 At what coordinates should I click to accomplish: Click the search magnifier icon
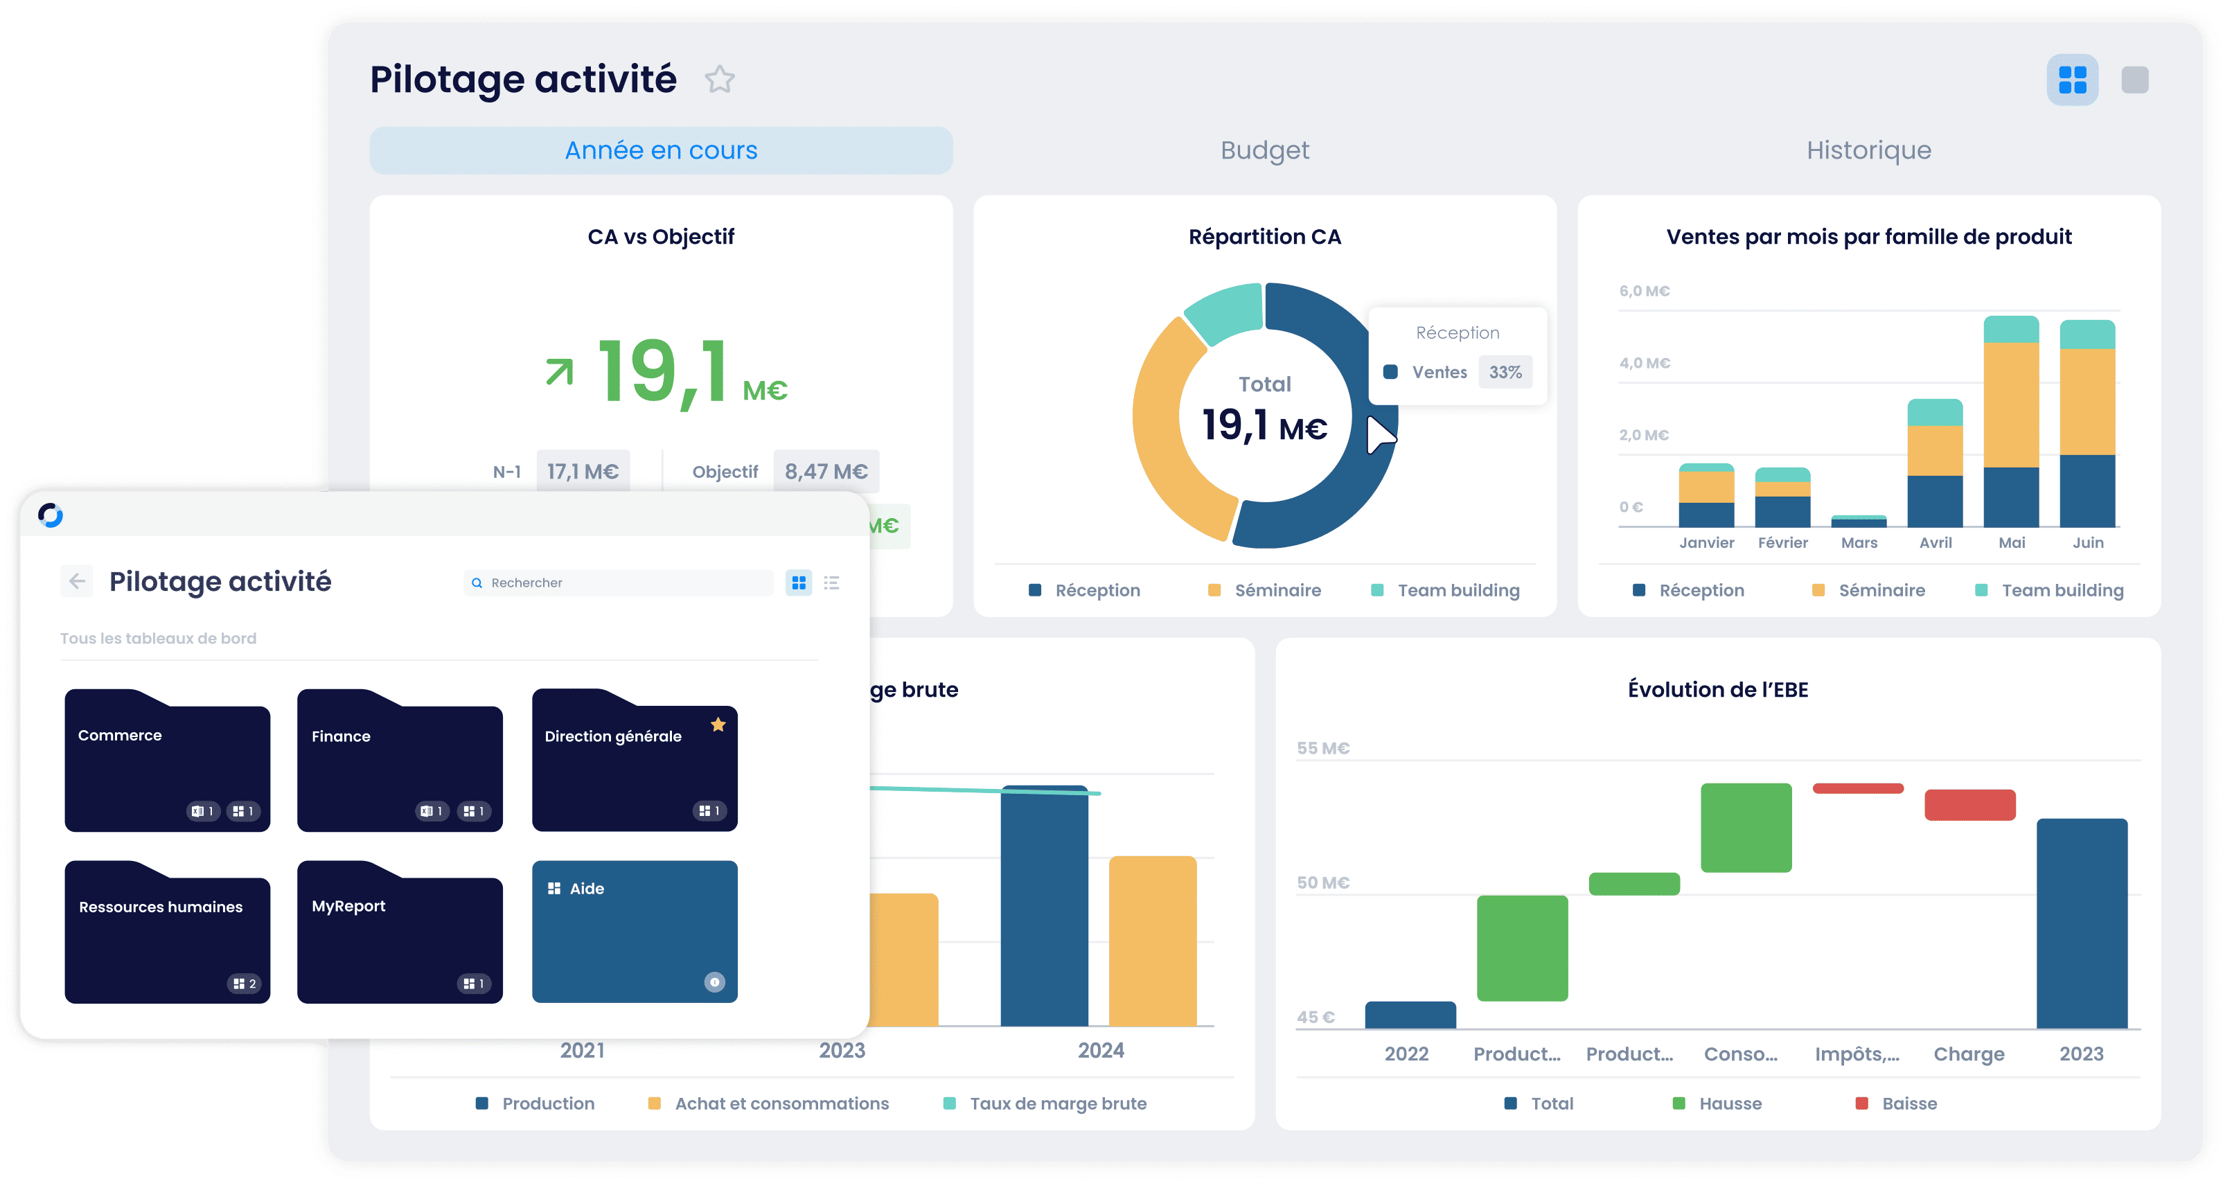coord(477,583)
